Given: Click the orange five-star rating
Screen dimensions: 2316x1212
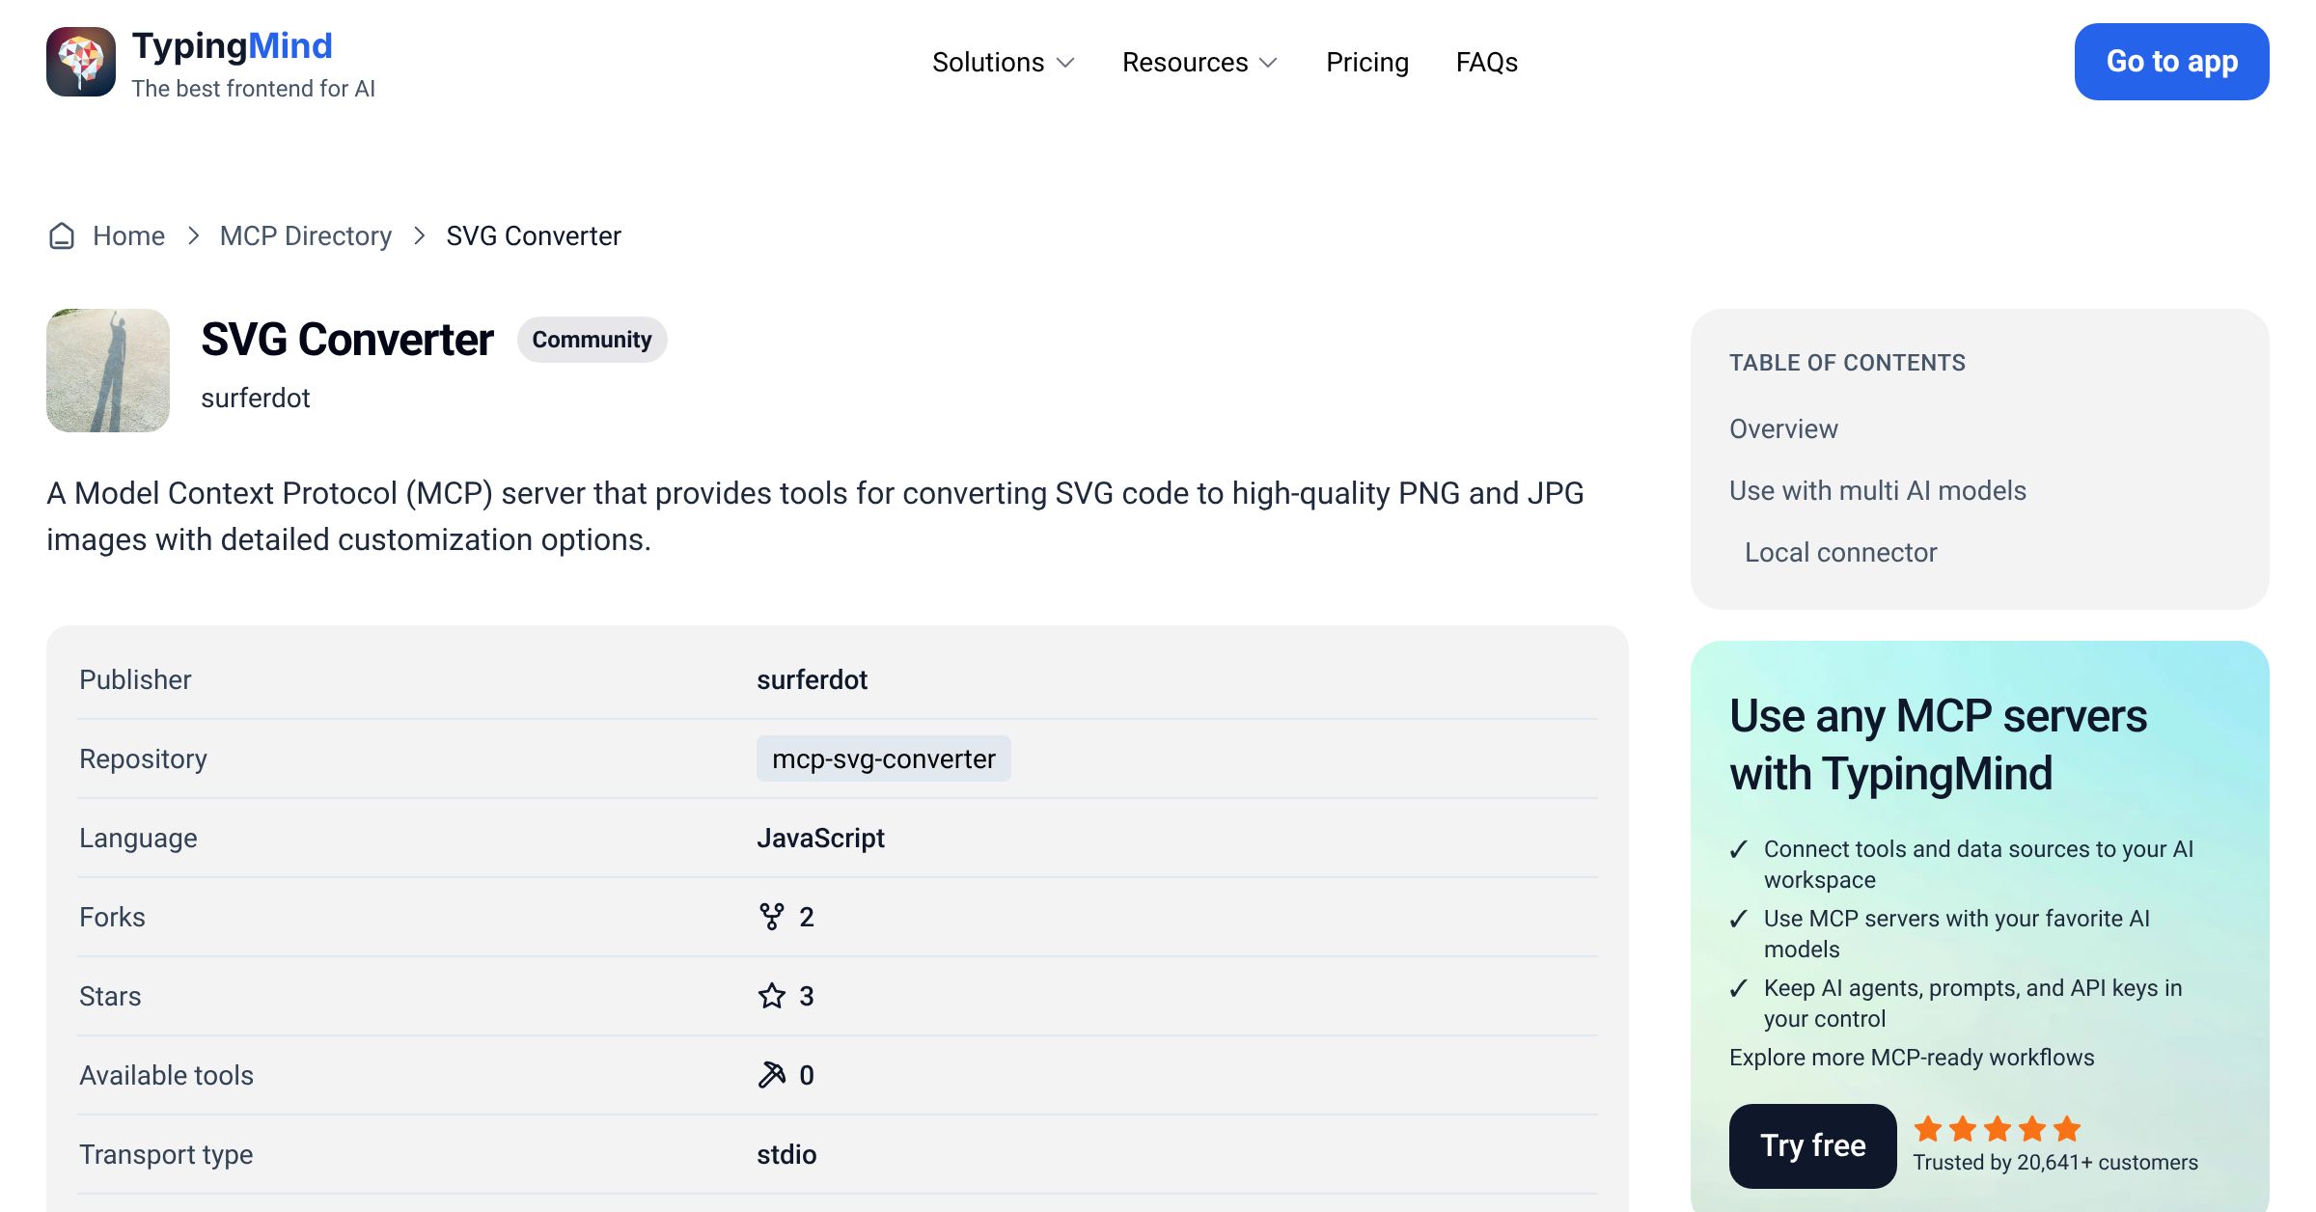Looking at the screenshot, I should pos(1998,1128).
